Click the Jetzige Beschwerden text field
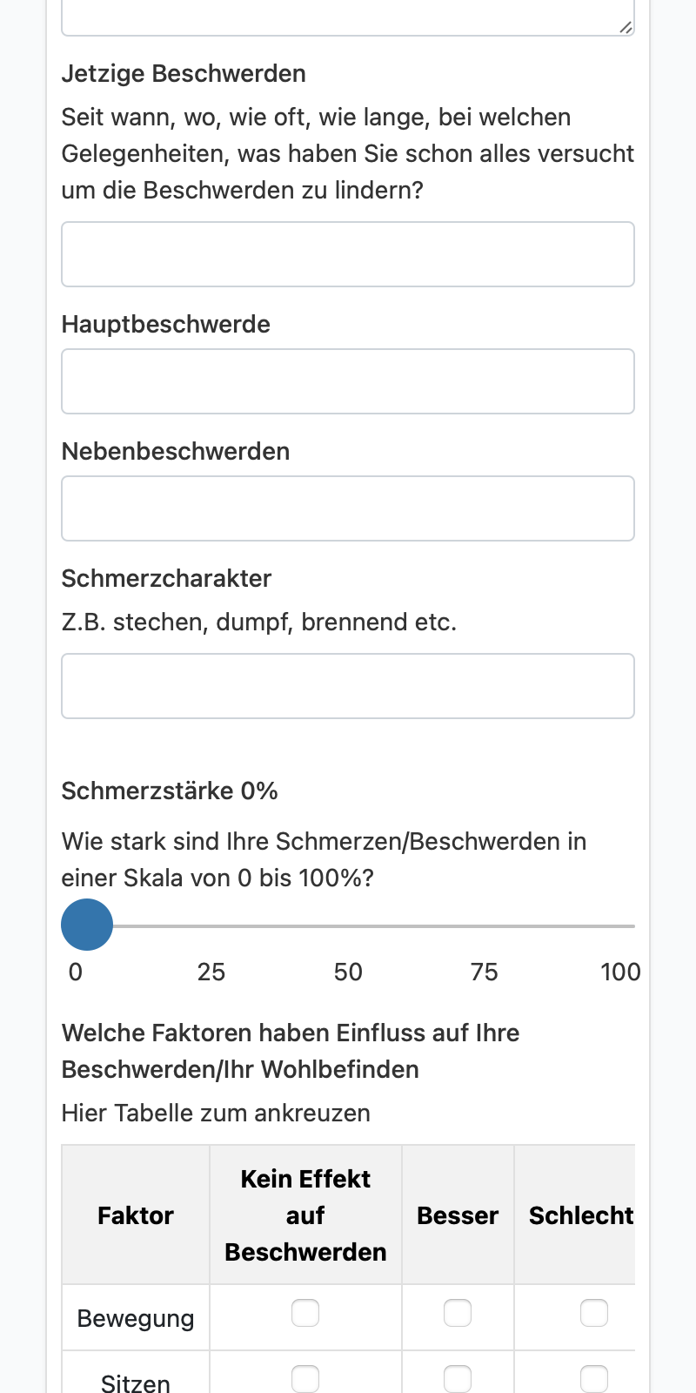This screenshot has width=696, height=1393. [348, 254]
